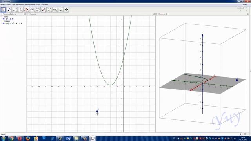Close the 2D Graphics view panel
Image resolution: width=251 pixels, height=141 pixels.
(x=154, y=14)
